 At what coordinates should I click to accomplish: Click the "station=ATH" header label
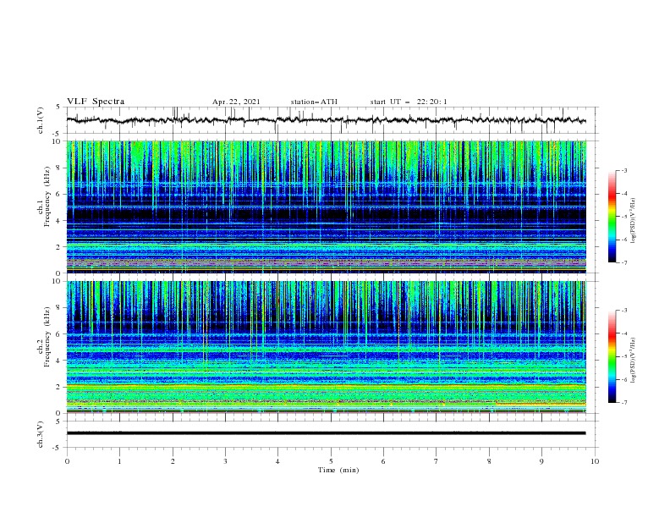click(x=314, y=102)
